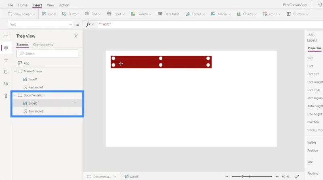Open the Media icon in left rail

(6, 84)
